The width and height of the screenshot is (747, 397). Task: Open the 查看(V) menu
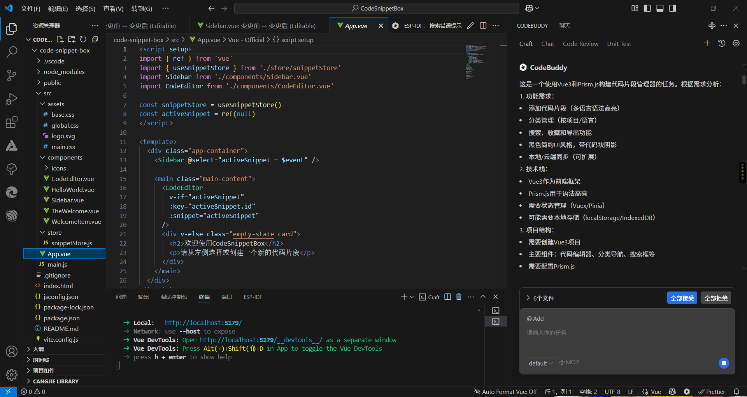pos(113,9)
